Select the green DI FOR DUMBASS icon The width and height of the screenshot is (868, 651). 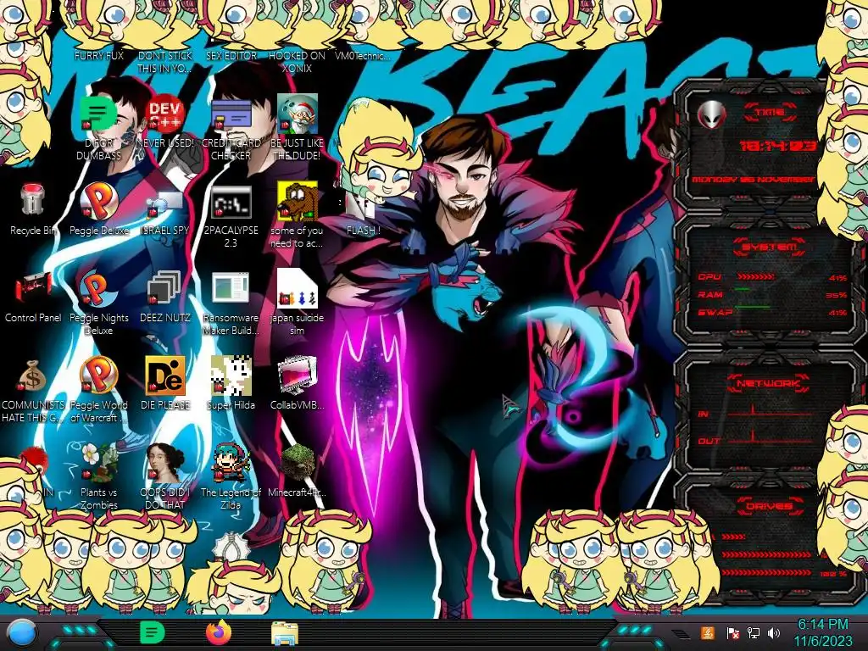pos(98,114)
